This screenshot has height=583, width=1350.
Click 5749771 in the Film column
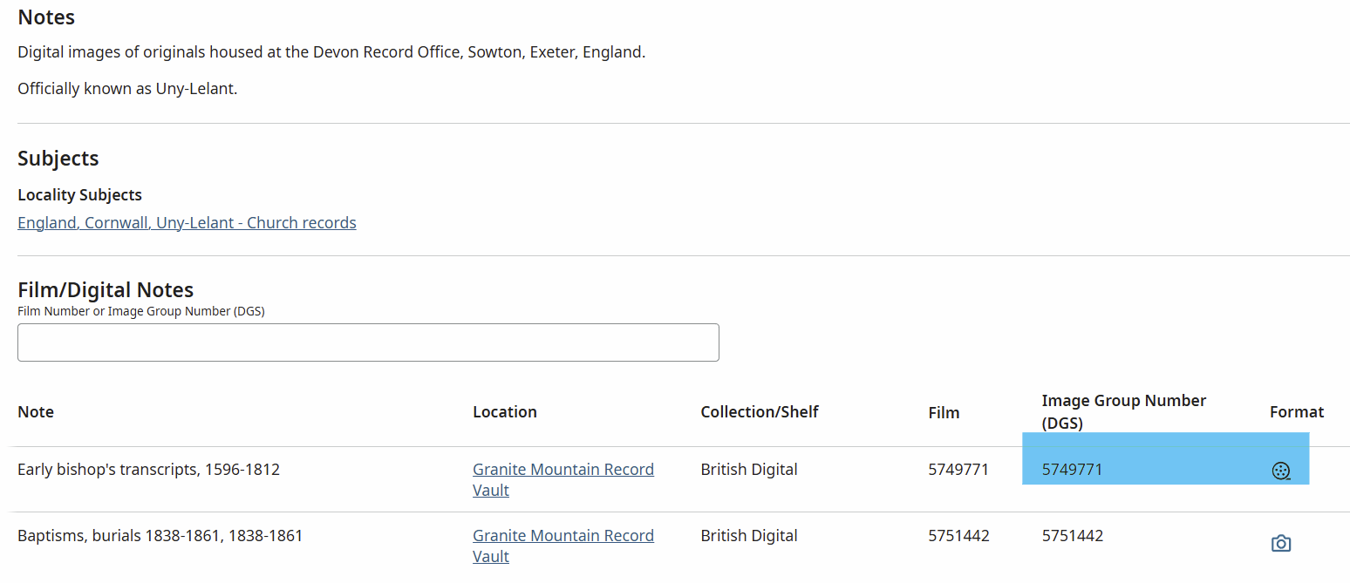958,469
